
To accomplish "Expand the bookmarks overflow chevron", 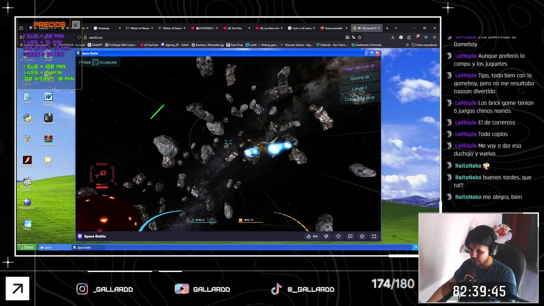I will 407,45.
